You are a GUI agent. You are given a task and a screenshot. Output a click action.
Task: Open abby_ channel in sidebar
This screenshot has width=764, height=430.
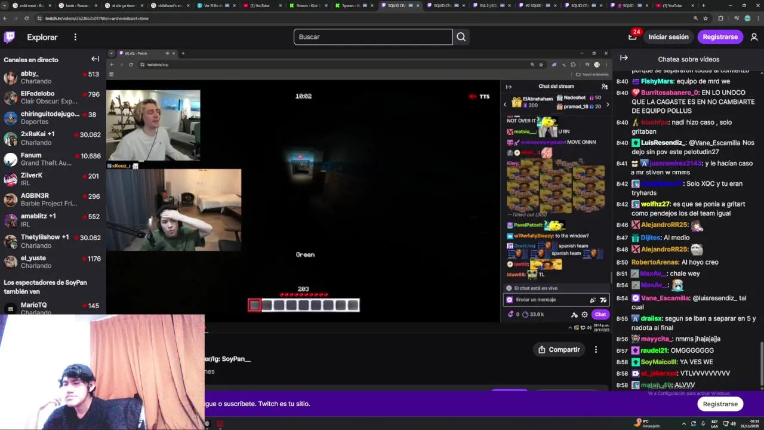point(52,78)
